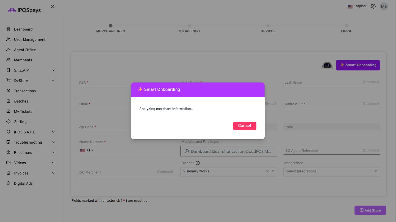Expand the S.T.E.A.M sidebar section
Viewport: 396px width, 222px height.
(53, 70)
